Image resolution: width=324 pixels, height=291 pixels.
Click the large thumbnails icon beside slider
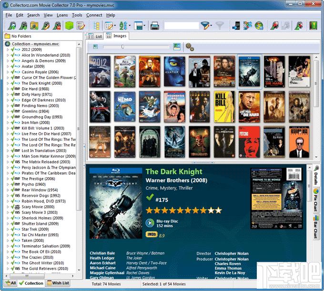177,47
